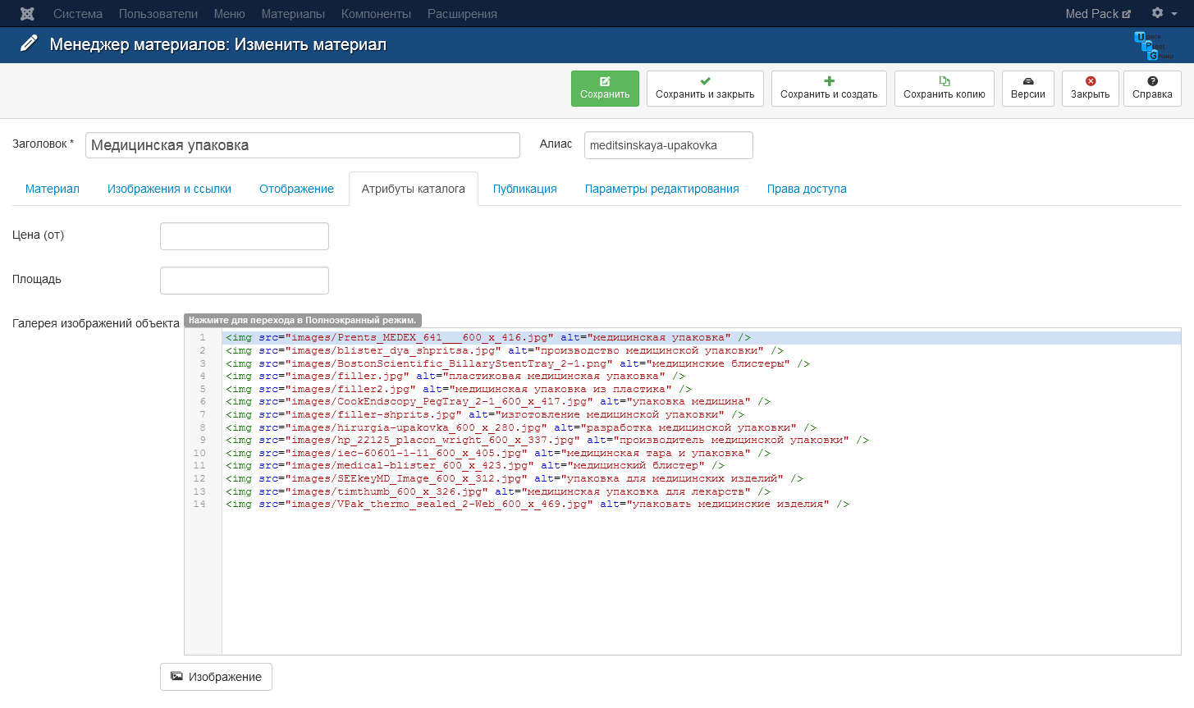Click the Image insert button
This screenshot has width=1194, height=708.
[x=216, y=677]
